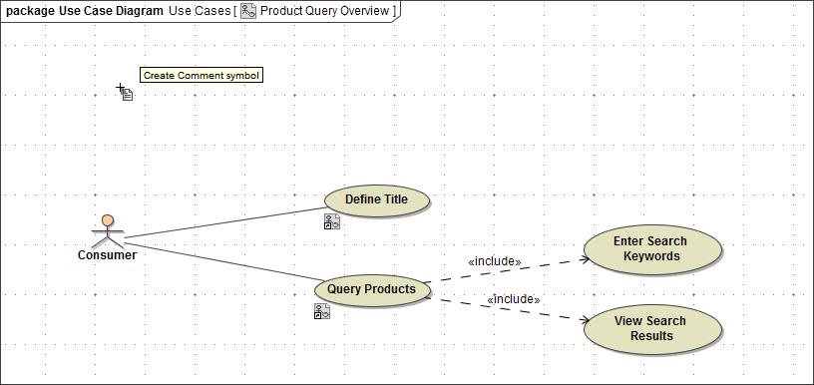Click the Product Query Overview diagram title
Viewport: 814px width, 385px height.
[x=324, y=11]
